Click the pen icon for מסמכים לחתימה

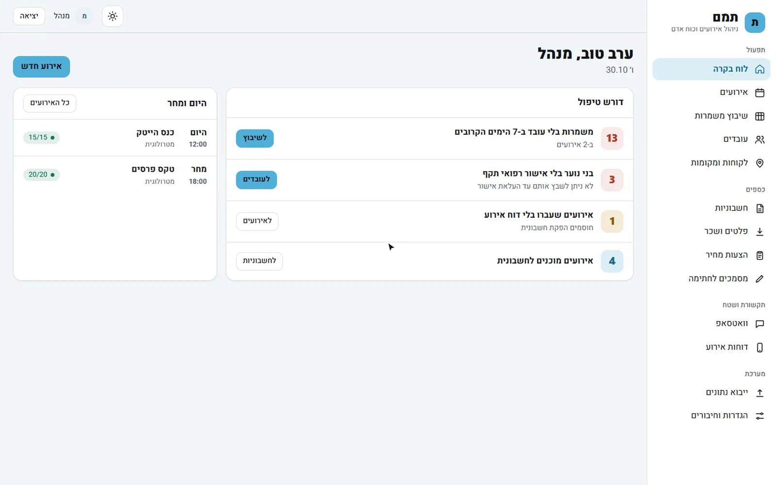coord(760,279)
